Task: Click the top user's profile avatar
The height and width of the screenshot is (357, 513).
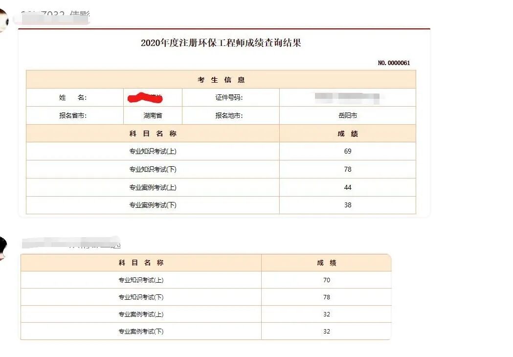Action: pos(5,11)
